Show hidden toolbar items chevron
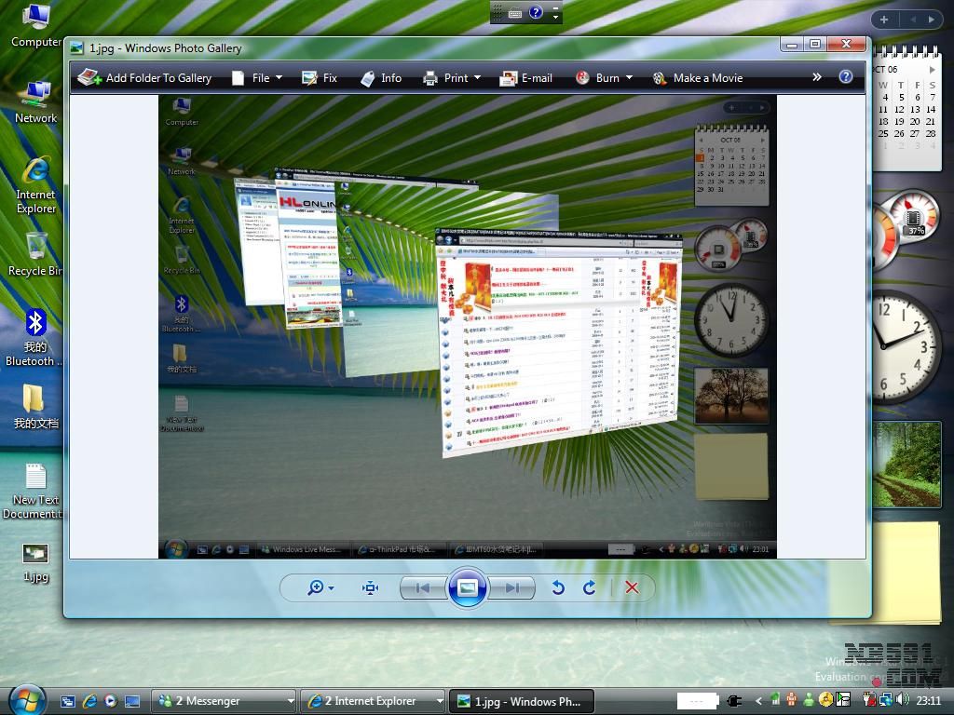 pyautogui.click(x=817, y=77)
